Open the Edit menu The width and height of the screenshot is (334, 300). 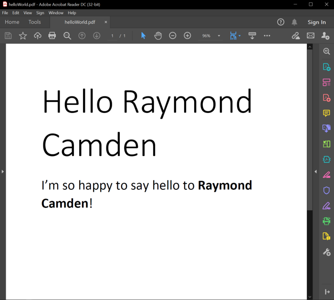click(16, 13)
